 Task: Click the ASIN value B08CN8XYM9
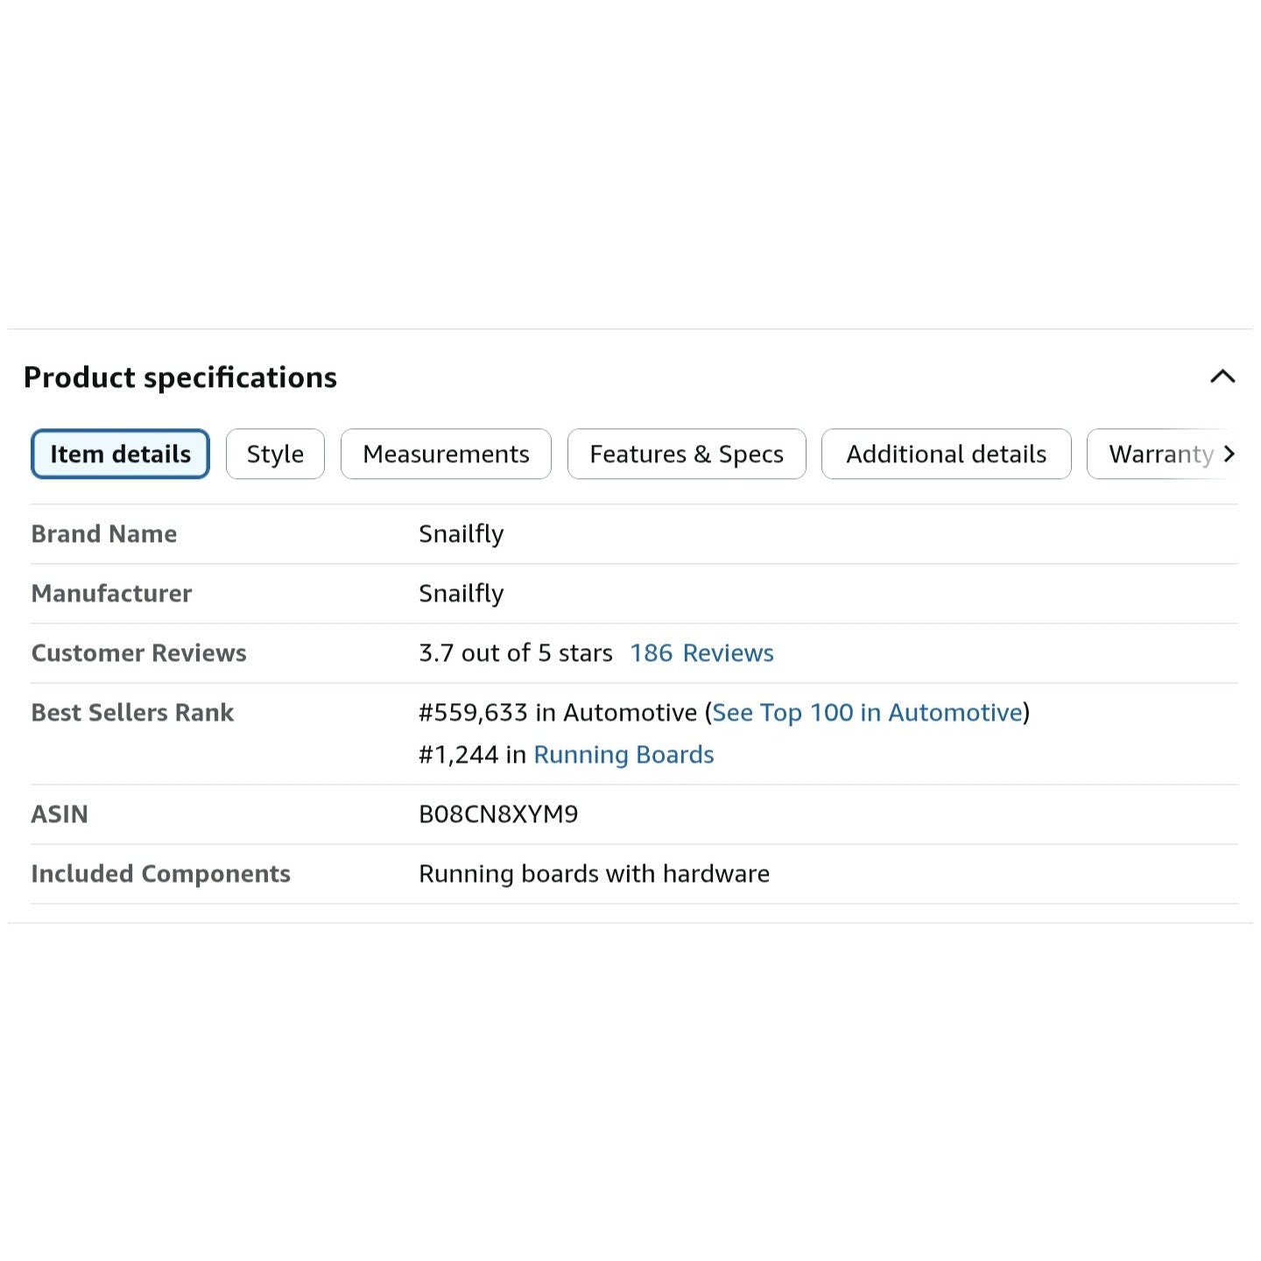coord(498,814)
